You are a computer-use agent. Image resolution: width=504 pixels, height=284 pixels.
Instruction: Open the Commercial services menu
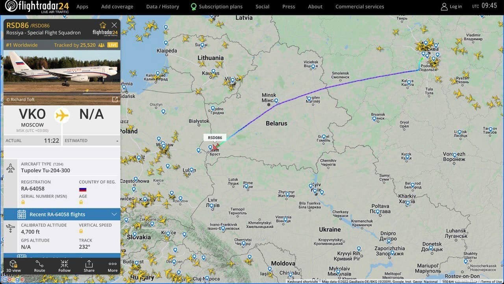[359, 7]
